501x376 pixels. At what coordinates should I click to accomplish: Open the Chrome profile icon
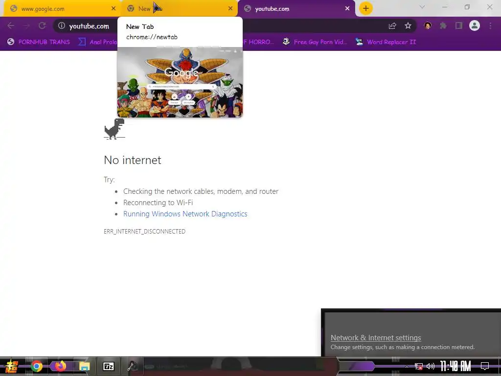(x=475, y=25)
